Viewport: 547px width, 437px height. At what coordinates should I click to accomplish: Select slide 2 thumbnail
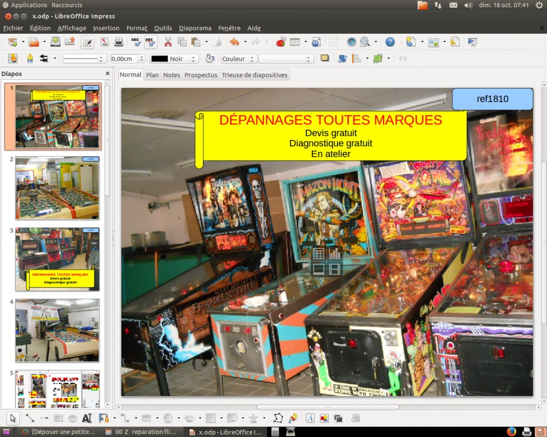tap(57, 188)
